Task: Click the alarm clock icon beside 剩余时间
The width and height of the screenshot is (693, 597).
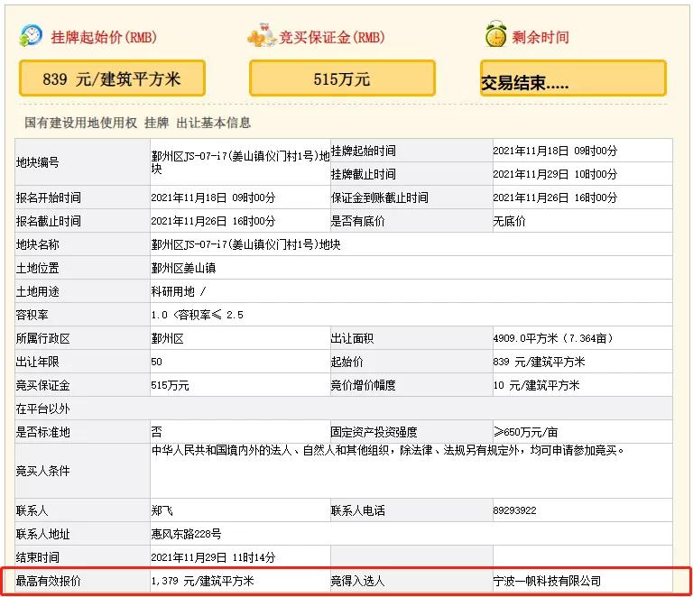Action: [495, 36]
